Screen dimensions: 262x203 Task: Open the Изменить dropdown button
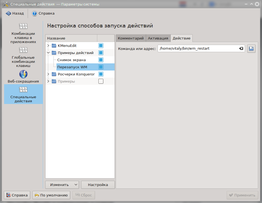tap(62, 185)
